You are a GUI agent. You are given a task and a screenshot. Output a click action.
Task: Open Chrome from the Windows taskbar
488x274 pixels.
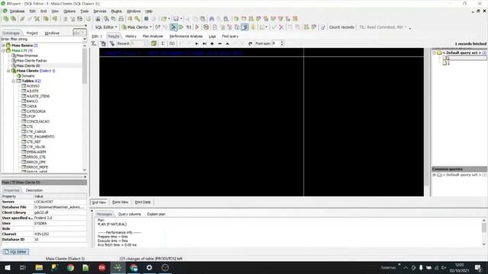pyautogui.click(x=70, y=267)
